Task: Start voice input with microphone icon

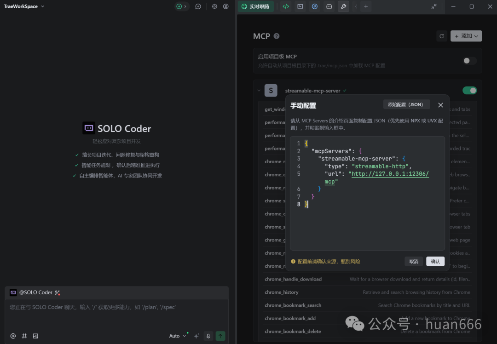Action: point(208,336)
